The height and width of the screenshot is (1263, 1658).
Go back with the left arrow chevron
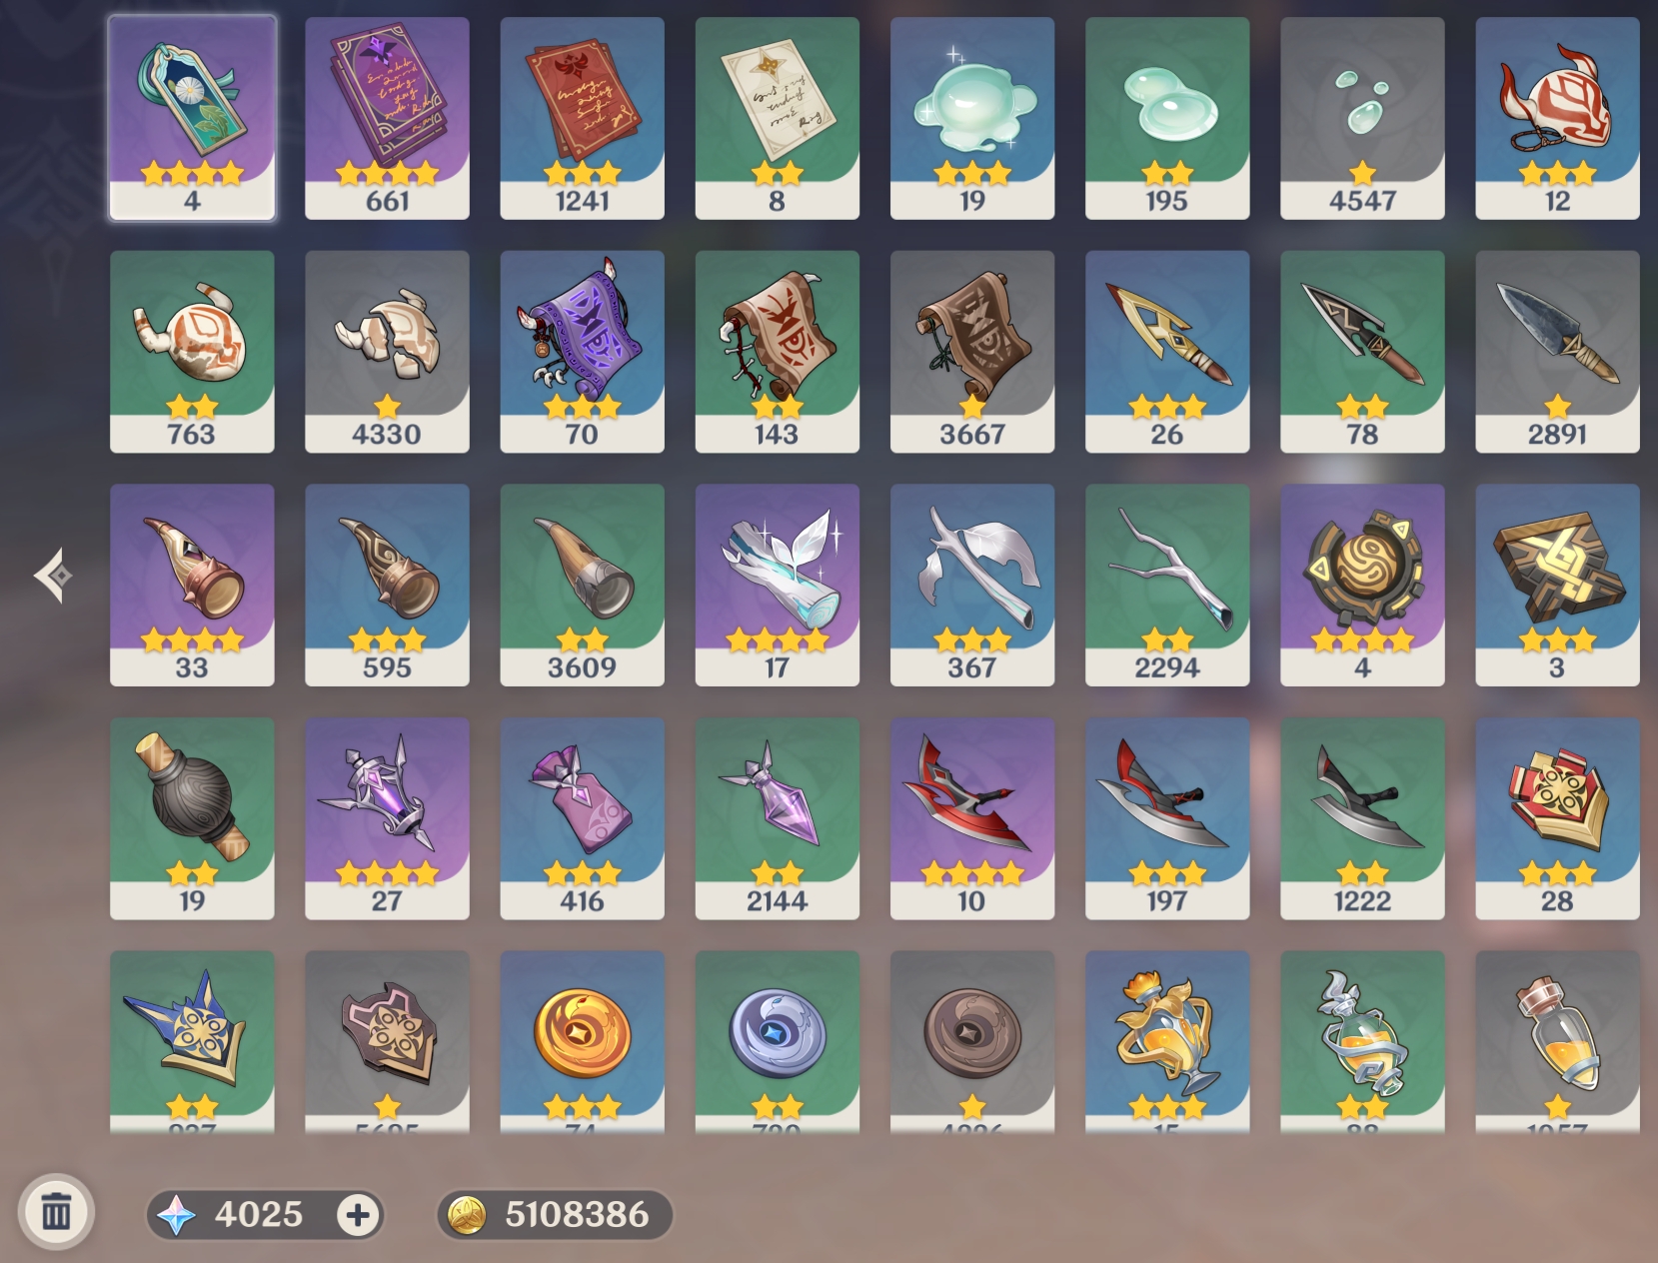[x=53, y=576]
